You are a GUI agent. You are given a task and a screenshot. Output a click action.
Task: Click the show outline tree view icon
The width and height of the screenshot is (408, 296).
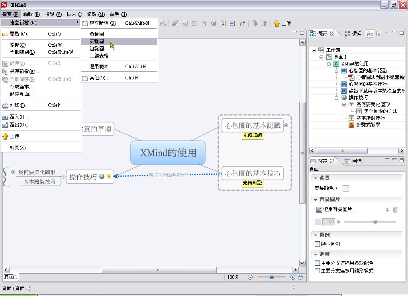[x=369, y=34]
